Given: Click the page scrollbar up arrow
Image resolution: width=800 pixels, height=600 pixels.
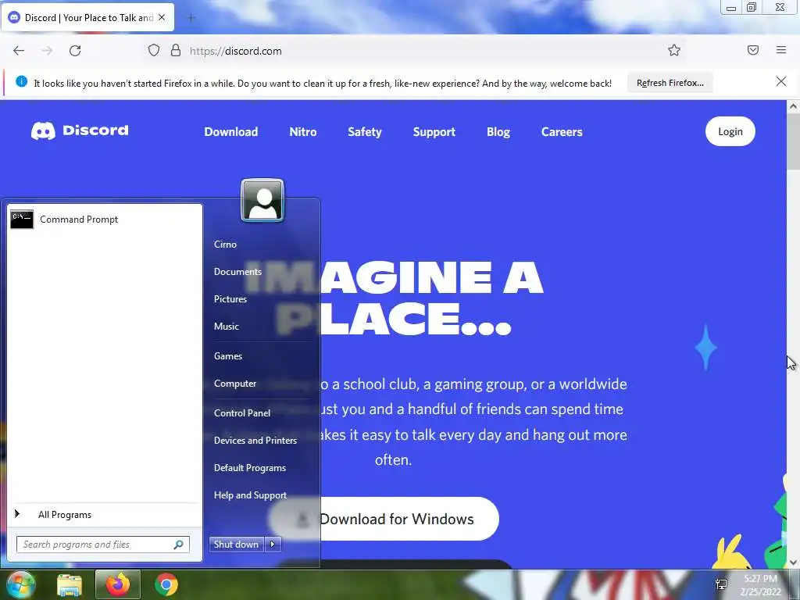Looking at the screenshot, I should tap(793, 106).
